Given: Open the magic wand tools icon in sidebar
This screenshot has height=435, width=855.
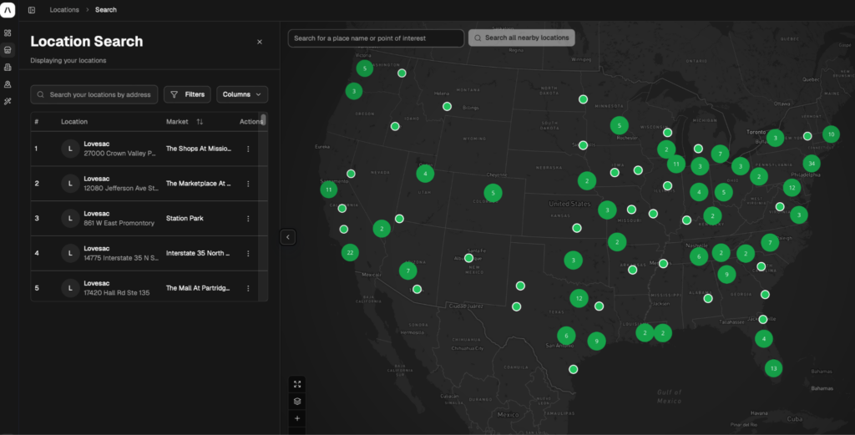Looking at the screenshot, I should pyautogui.click(x=8, y=101).
